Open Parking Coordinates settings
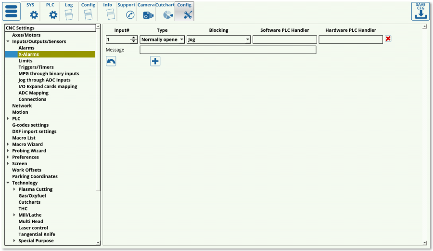The width and height of the screenshot is (433, 251). (35, 176)
